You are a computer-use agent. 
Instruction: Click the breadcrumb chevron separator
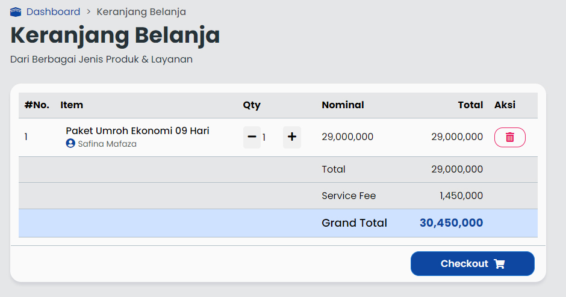tap(89, 12)
